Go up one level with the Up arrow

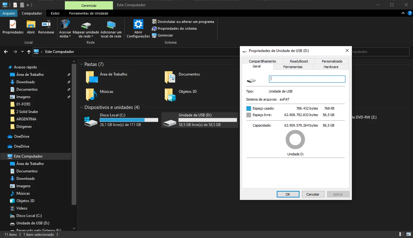(x=29, y=52)
